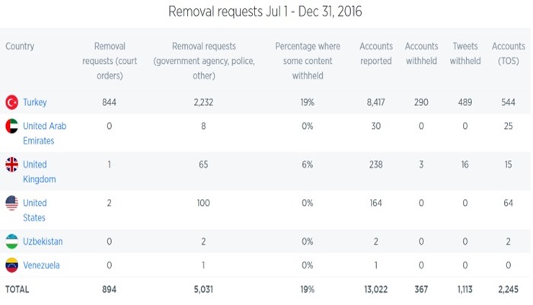Click the Accounts reported column header
Screen dimensions: 533x305
(375, 53)
